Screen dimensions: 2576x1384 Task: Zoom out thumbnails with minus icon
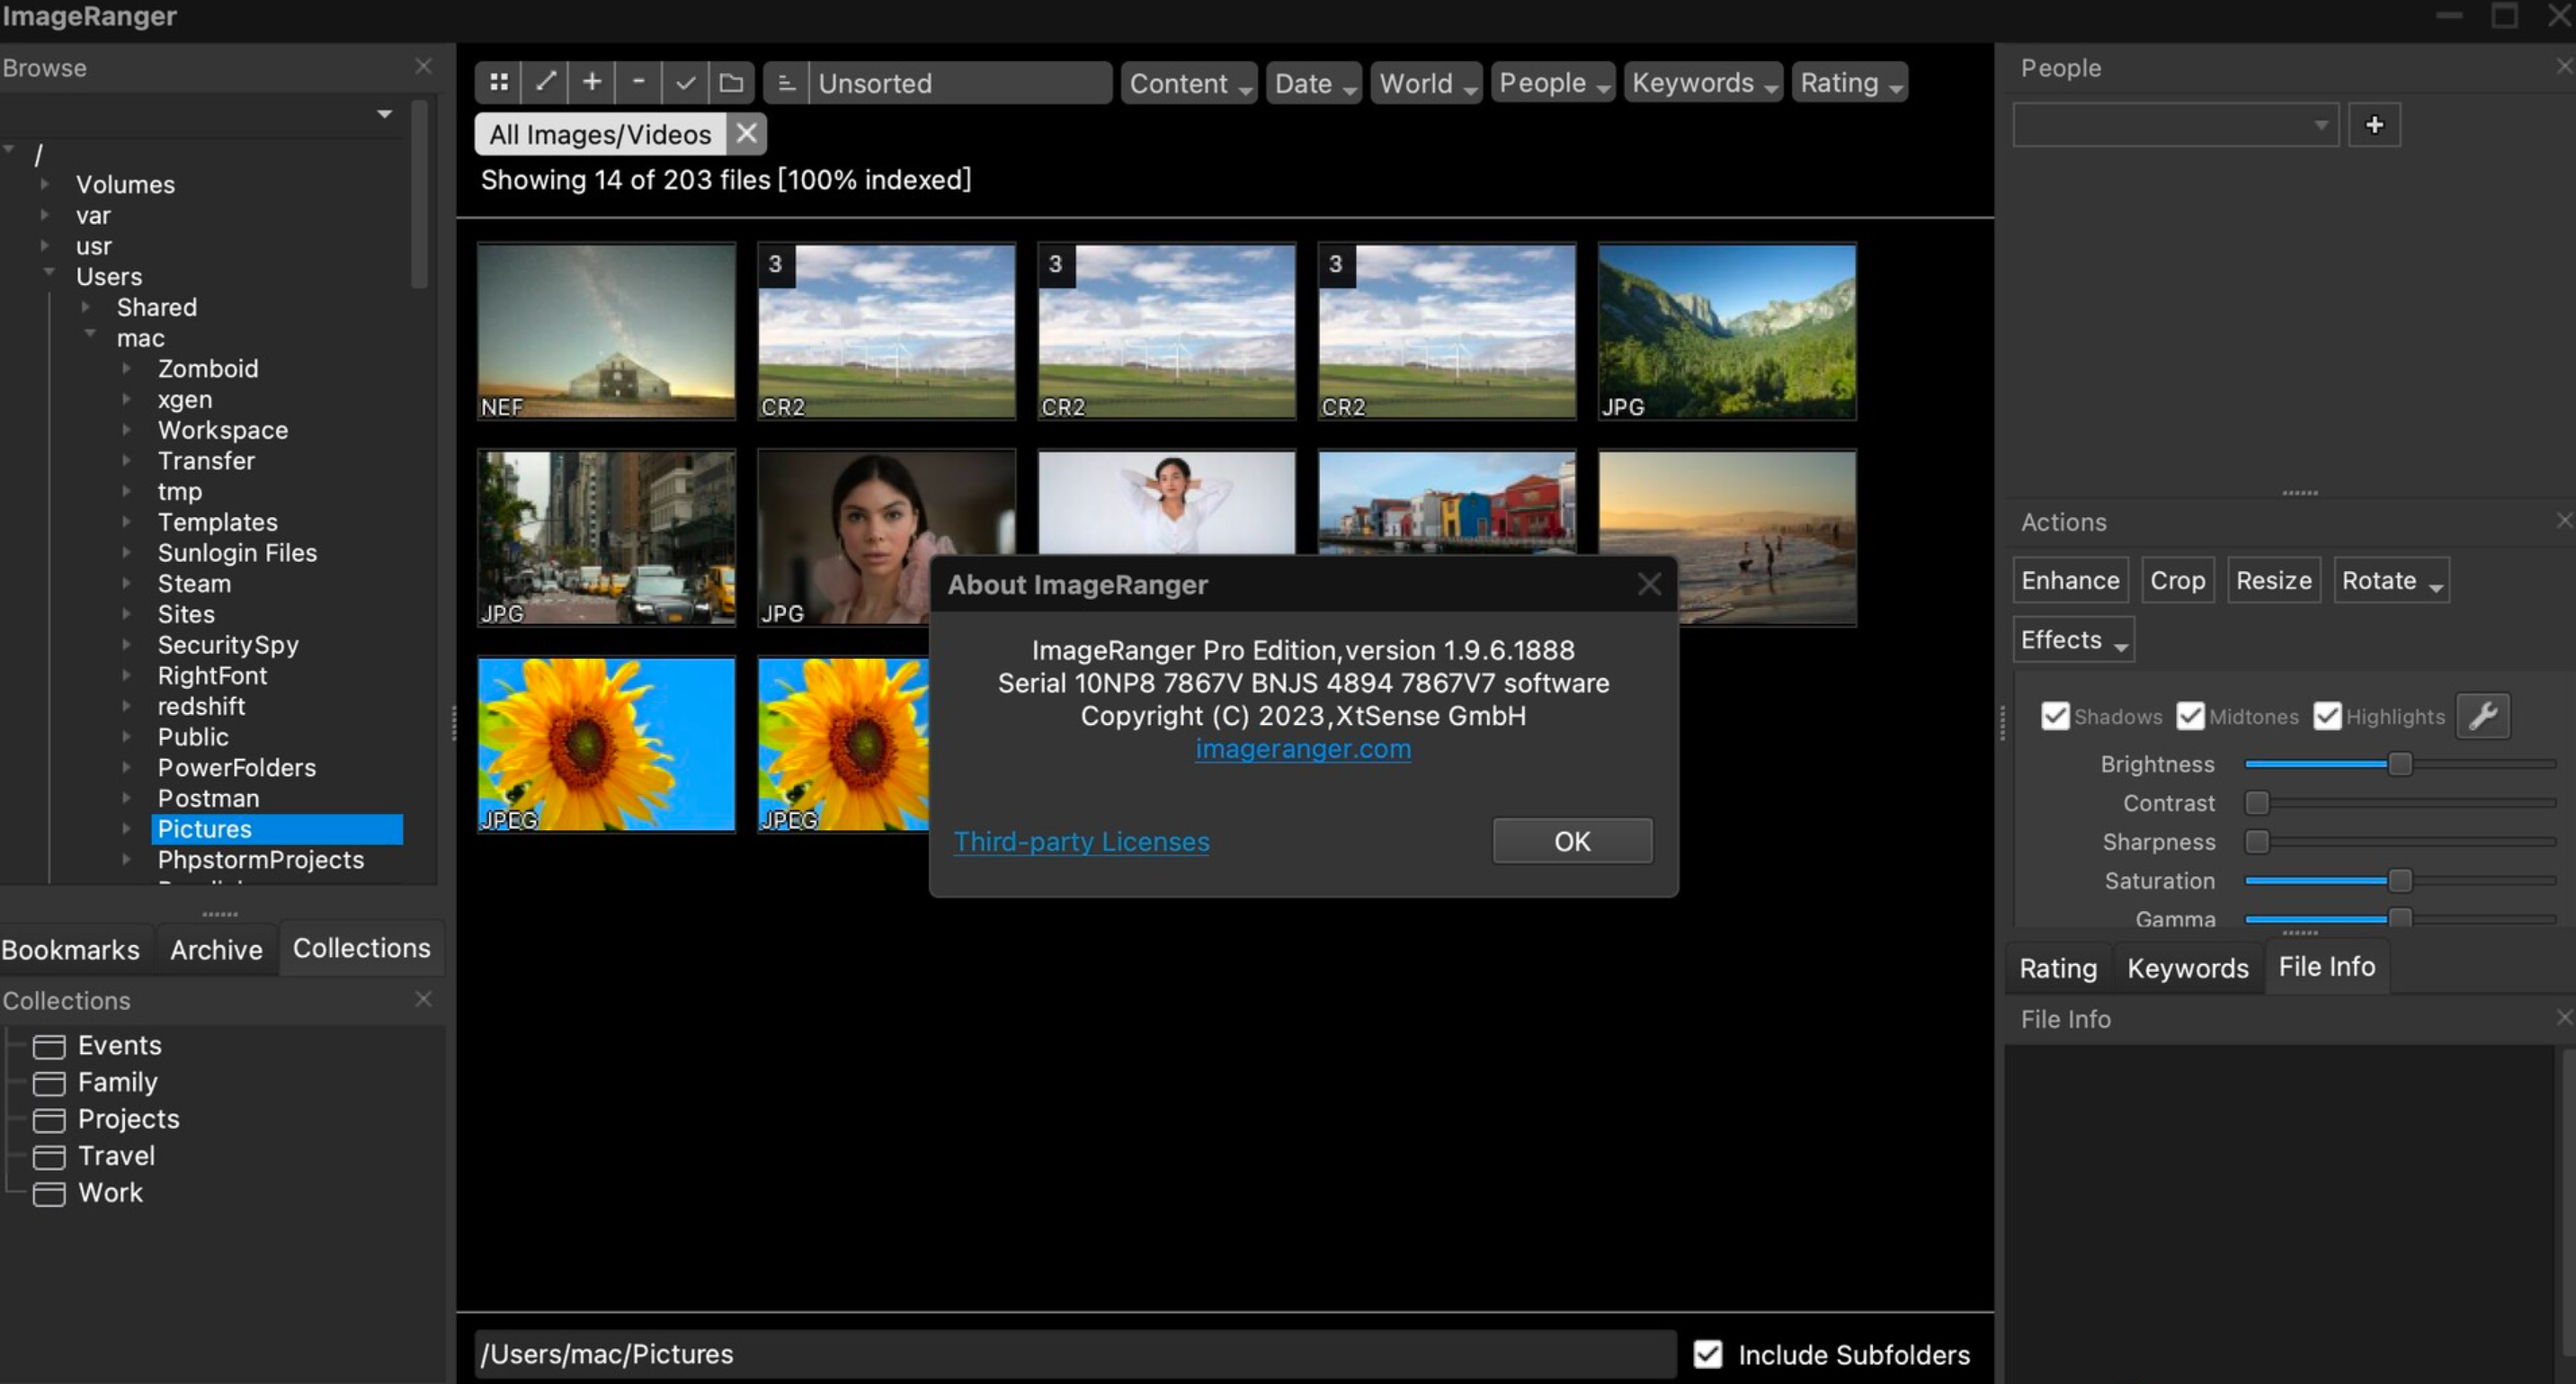click(638, 83)
